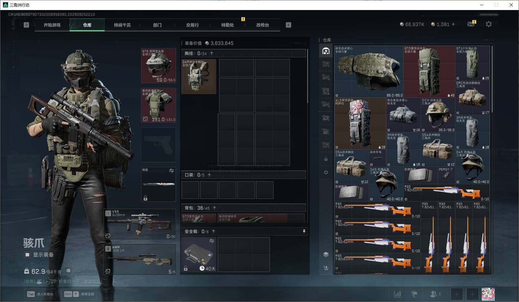The height and width of the screenshot is (302, 519).
Task: Click the E next-tab key button
Action: 288,25
